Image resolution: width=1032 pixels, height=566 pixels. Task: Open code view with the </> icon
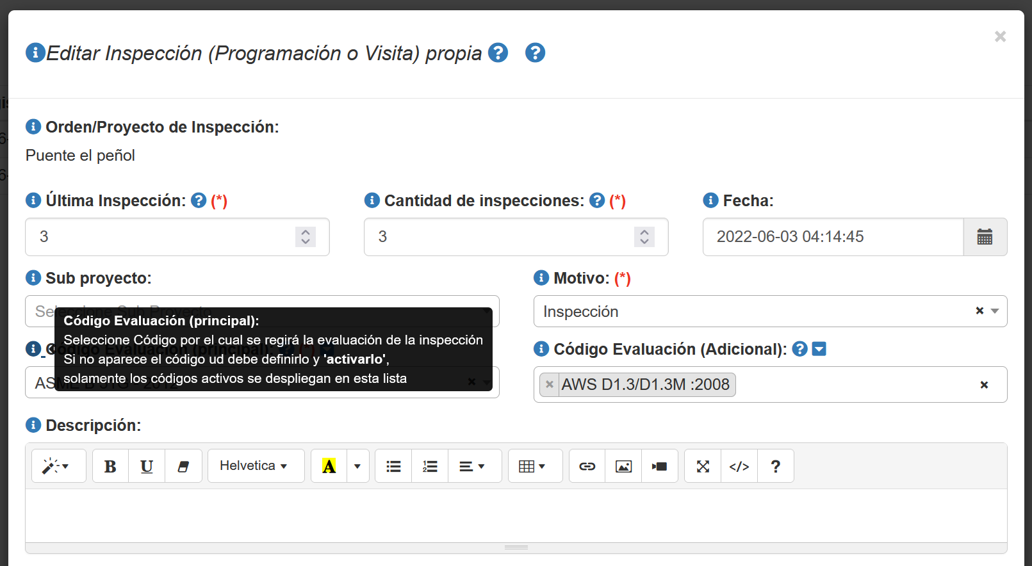click(739, 466)
